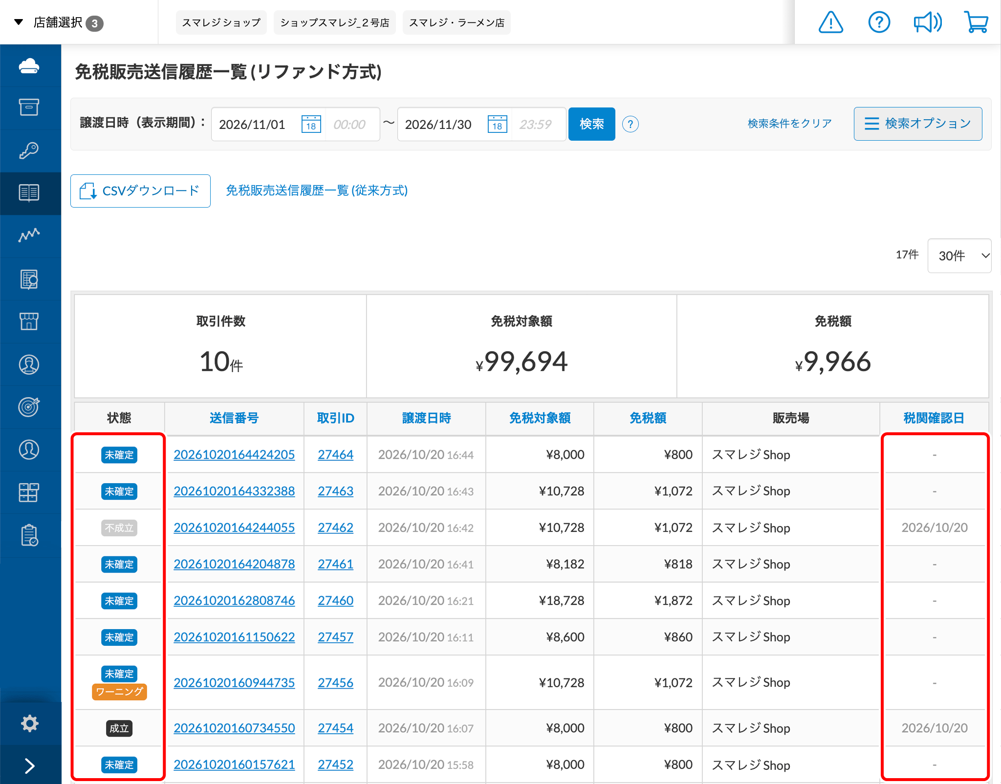This screenshot has height=784, width=1001.
Task: Sort by 税関確認日 column header
Action: 934,418
